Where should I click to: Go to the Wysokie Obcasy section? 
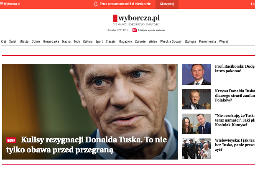(171, 41)
